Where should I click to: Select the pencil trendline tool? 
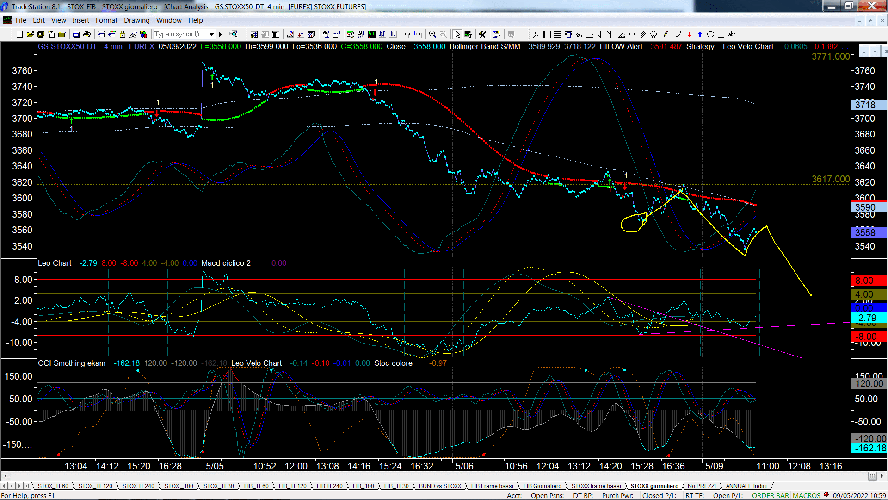coord(664,34)
